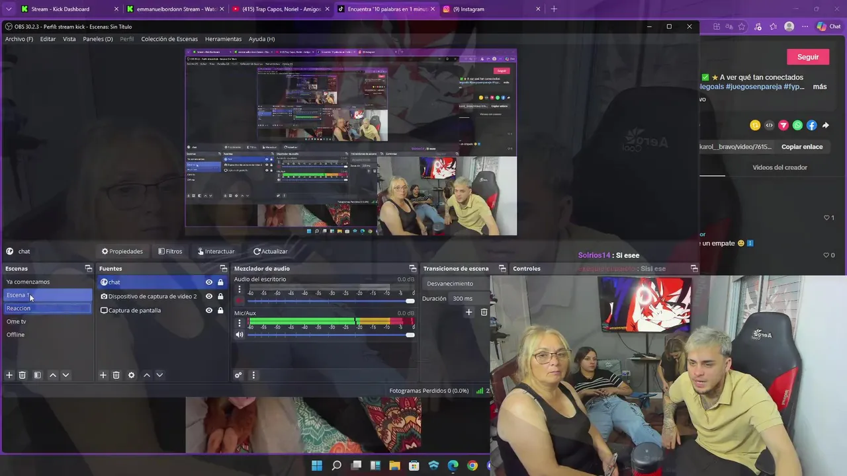Undock the Escenas panel
Screen dimensions: 847x476
coord(89,268)
